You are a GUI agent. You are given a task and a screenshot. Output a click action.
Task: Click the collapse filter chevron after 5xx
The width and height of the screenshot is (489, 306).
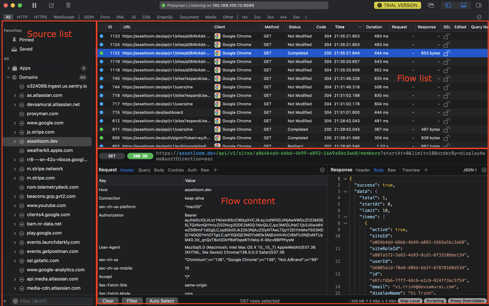[x=306, y=17]
